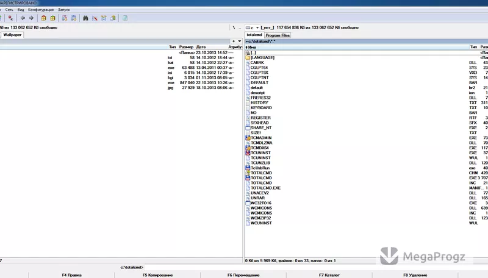Viewport: 488px width, 278px height.
Task: Select the left panel bat file row
Action: tap(121, 63)
